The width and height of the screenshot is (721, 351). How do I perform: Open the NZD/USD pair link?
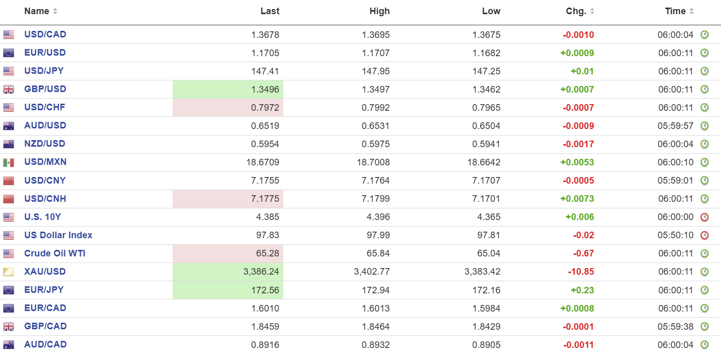[45, 144]
